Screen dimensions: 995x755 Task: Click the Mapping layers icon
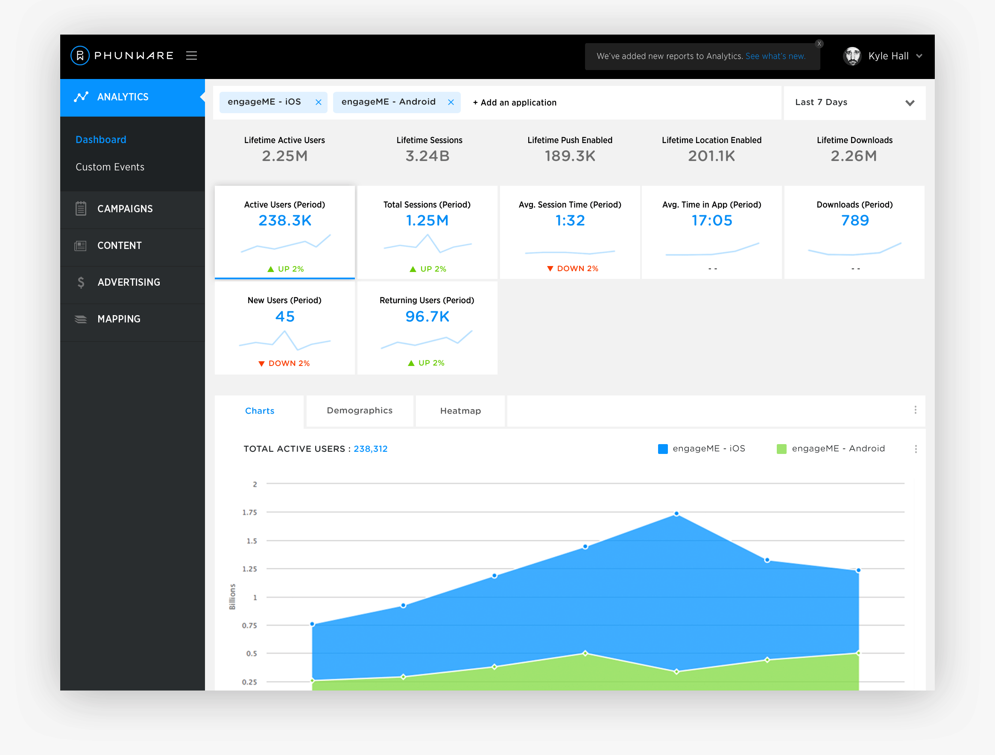(81, 319)
